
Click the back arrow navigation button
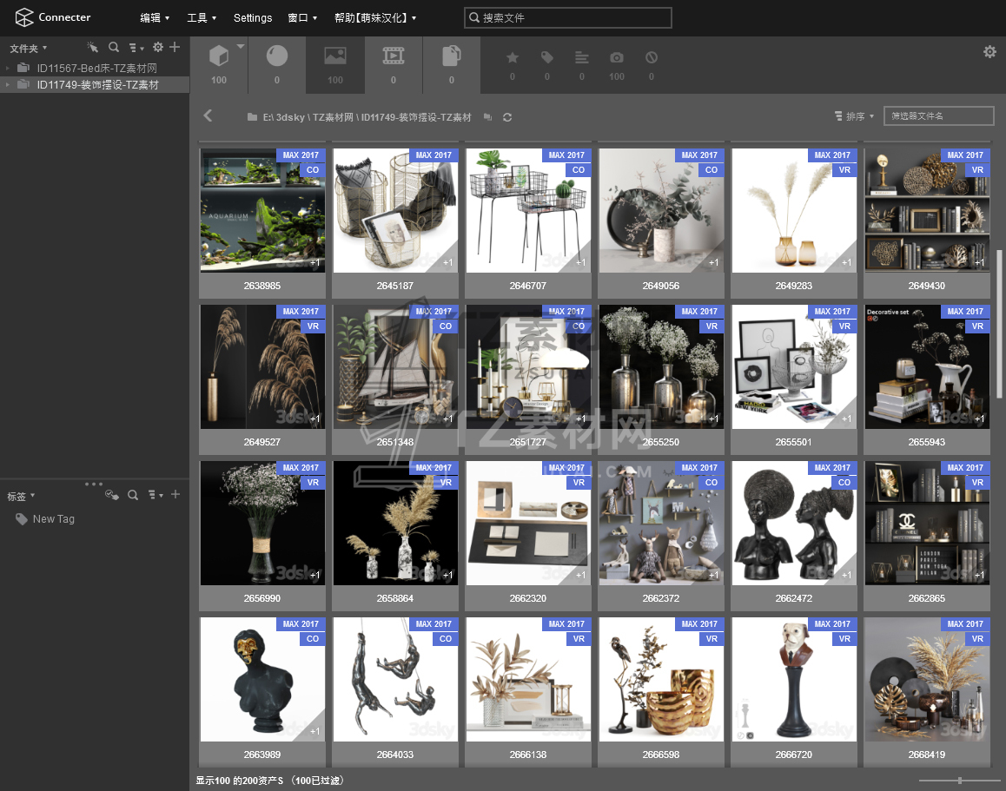coord(208,115)
